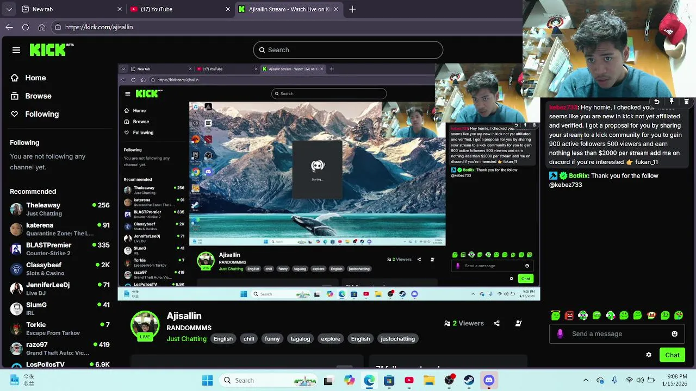The width and height of the screenshot is (696, 391).
Task: Open Microsoft Store from the taskbar
Action: pos(389,381)
